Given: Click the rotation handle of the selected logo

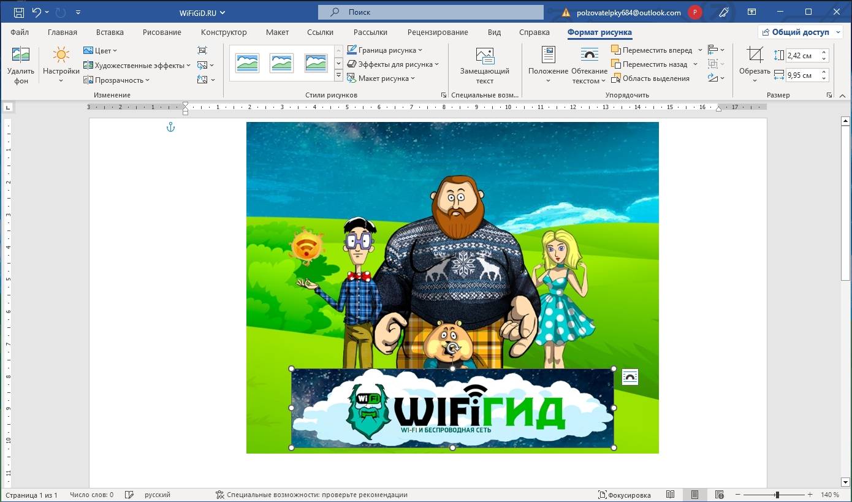Looking at the screenshot, I should 452,348.
